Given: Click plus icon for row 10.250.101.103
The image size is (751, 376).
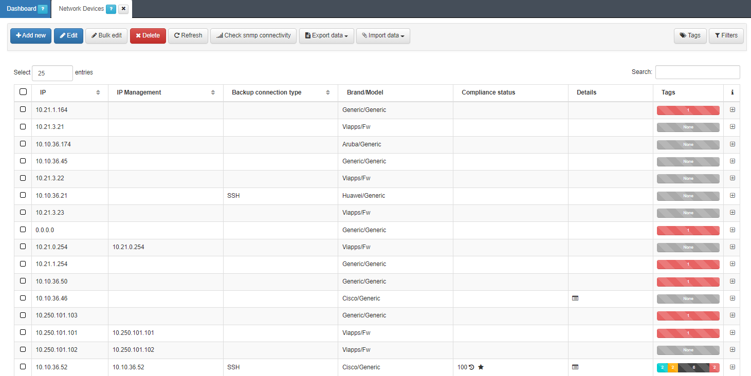Looking at the screenshot, I should click(732, 315).
